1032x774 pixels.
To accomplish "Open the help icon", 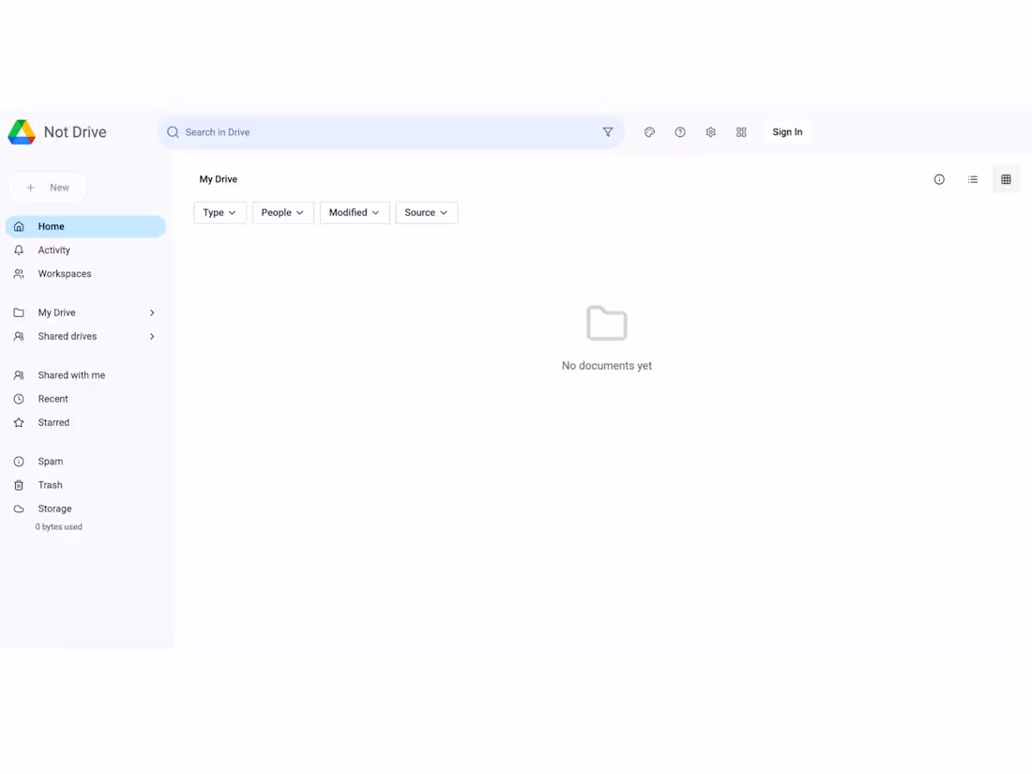I will point(680,131).
